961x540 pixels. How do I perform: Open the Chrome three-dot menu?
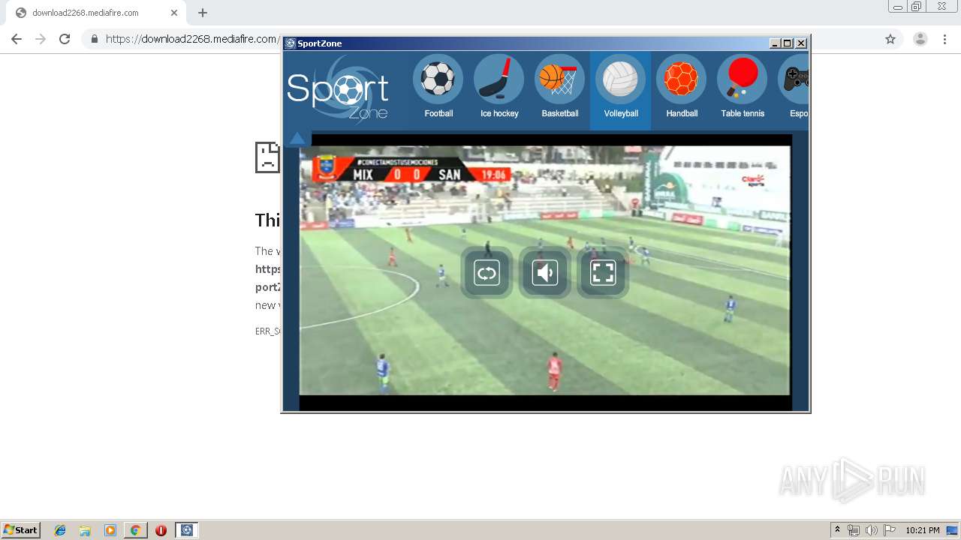944,39
